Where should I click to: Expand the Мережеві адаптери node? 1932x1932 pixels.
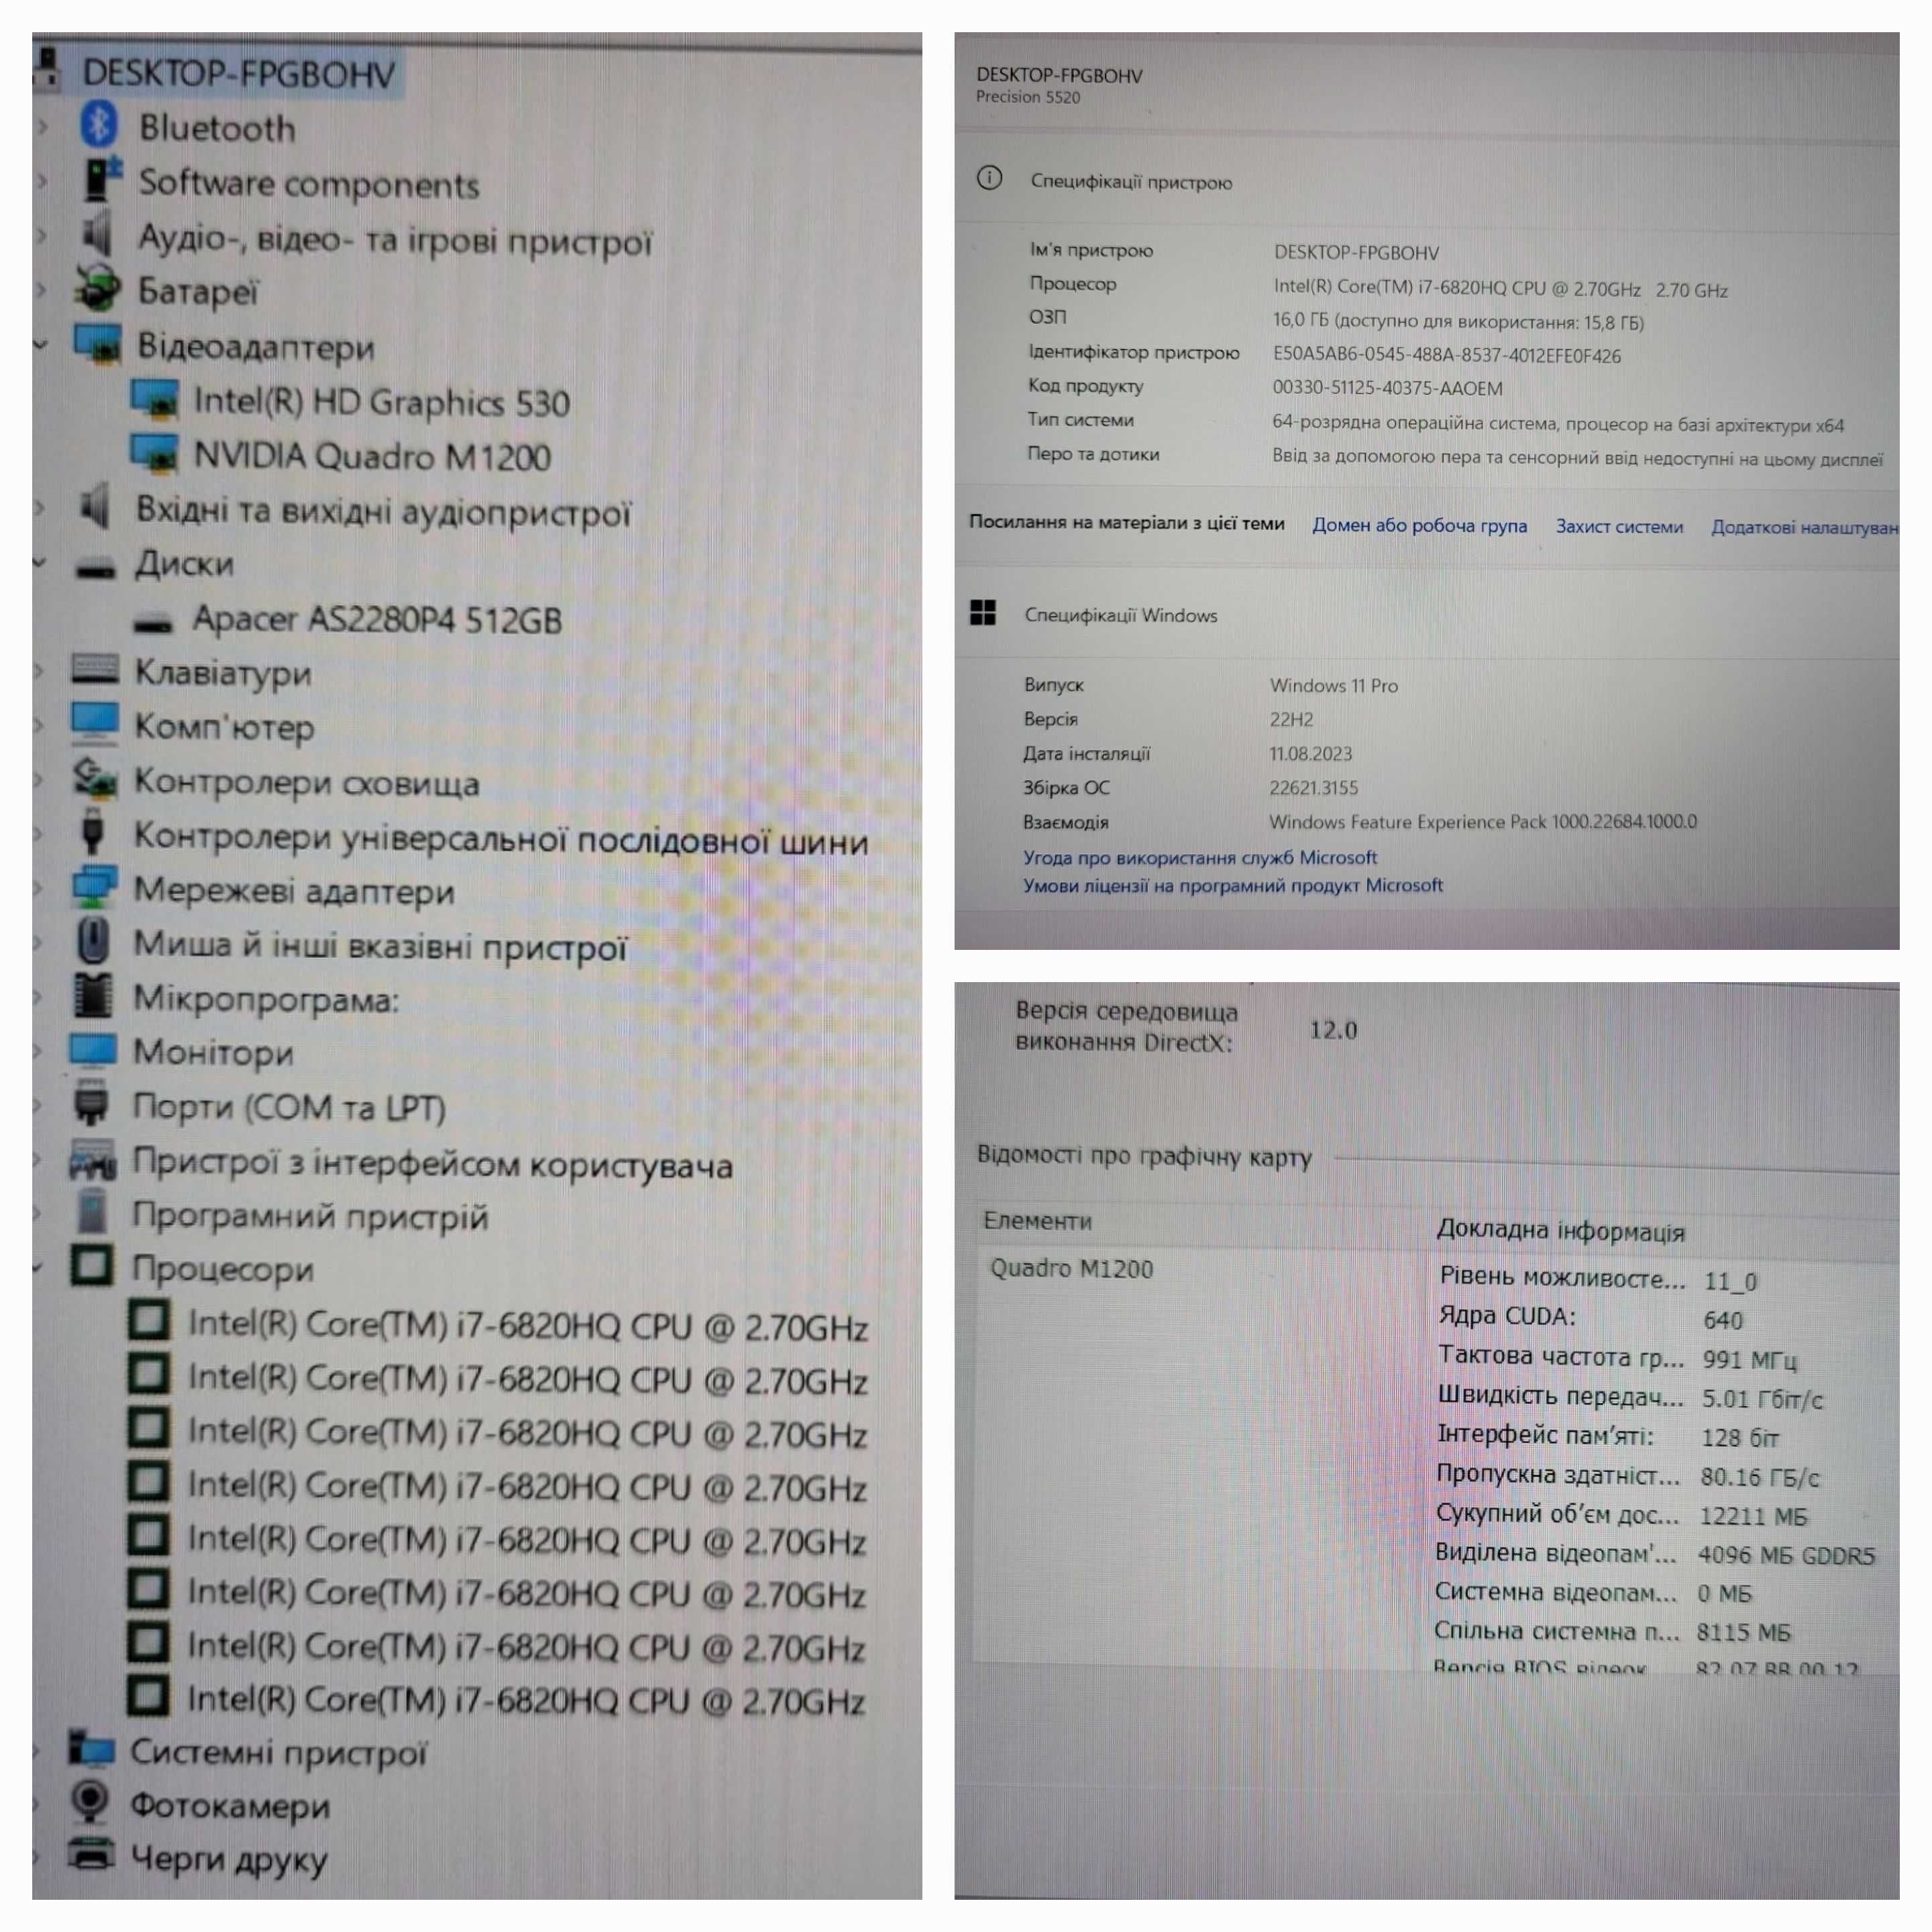point(39,888)
